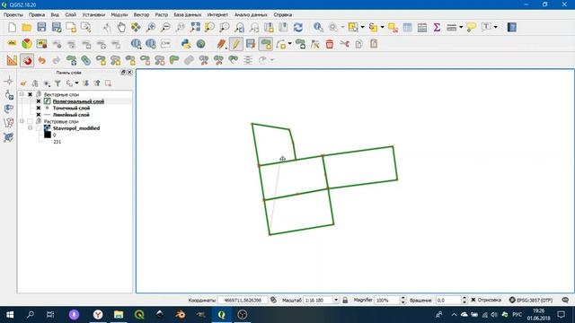Image resolution: width=575 pixels, height=323 pixels.
Task: Open the Слой menu
Action: [x=70, y=14]
